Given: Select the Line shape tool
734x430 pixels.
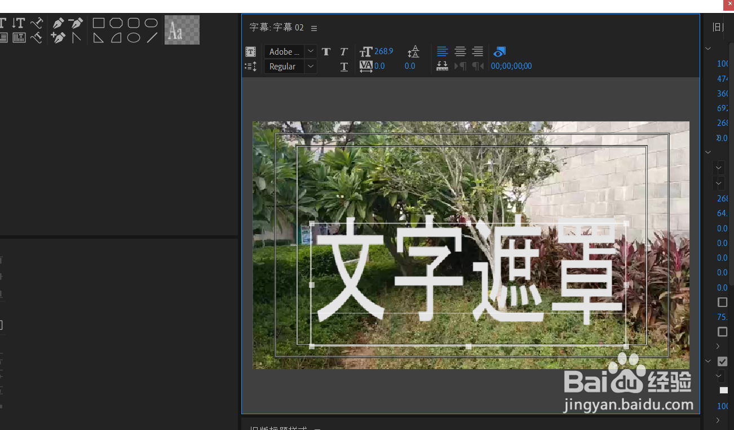Looking at the screenshot, I should tap(151, 37).
